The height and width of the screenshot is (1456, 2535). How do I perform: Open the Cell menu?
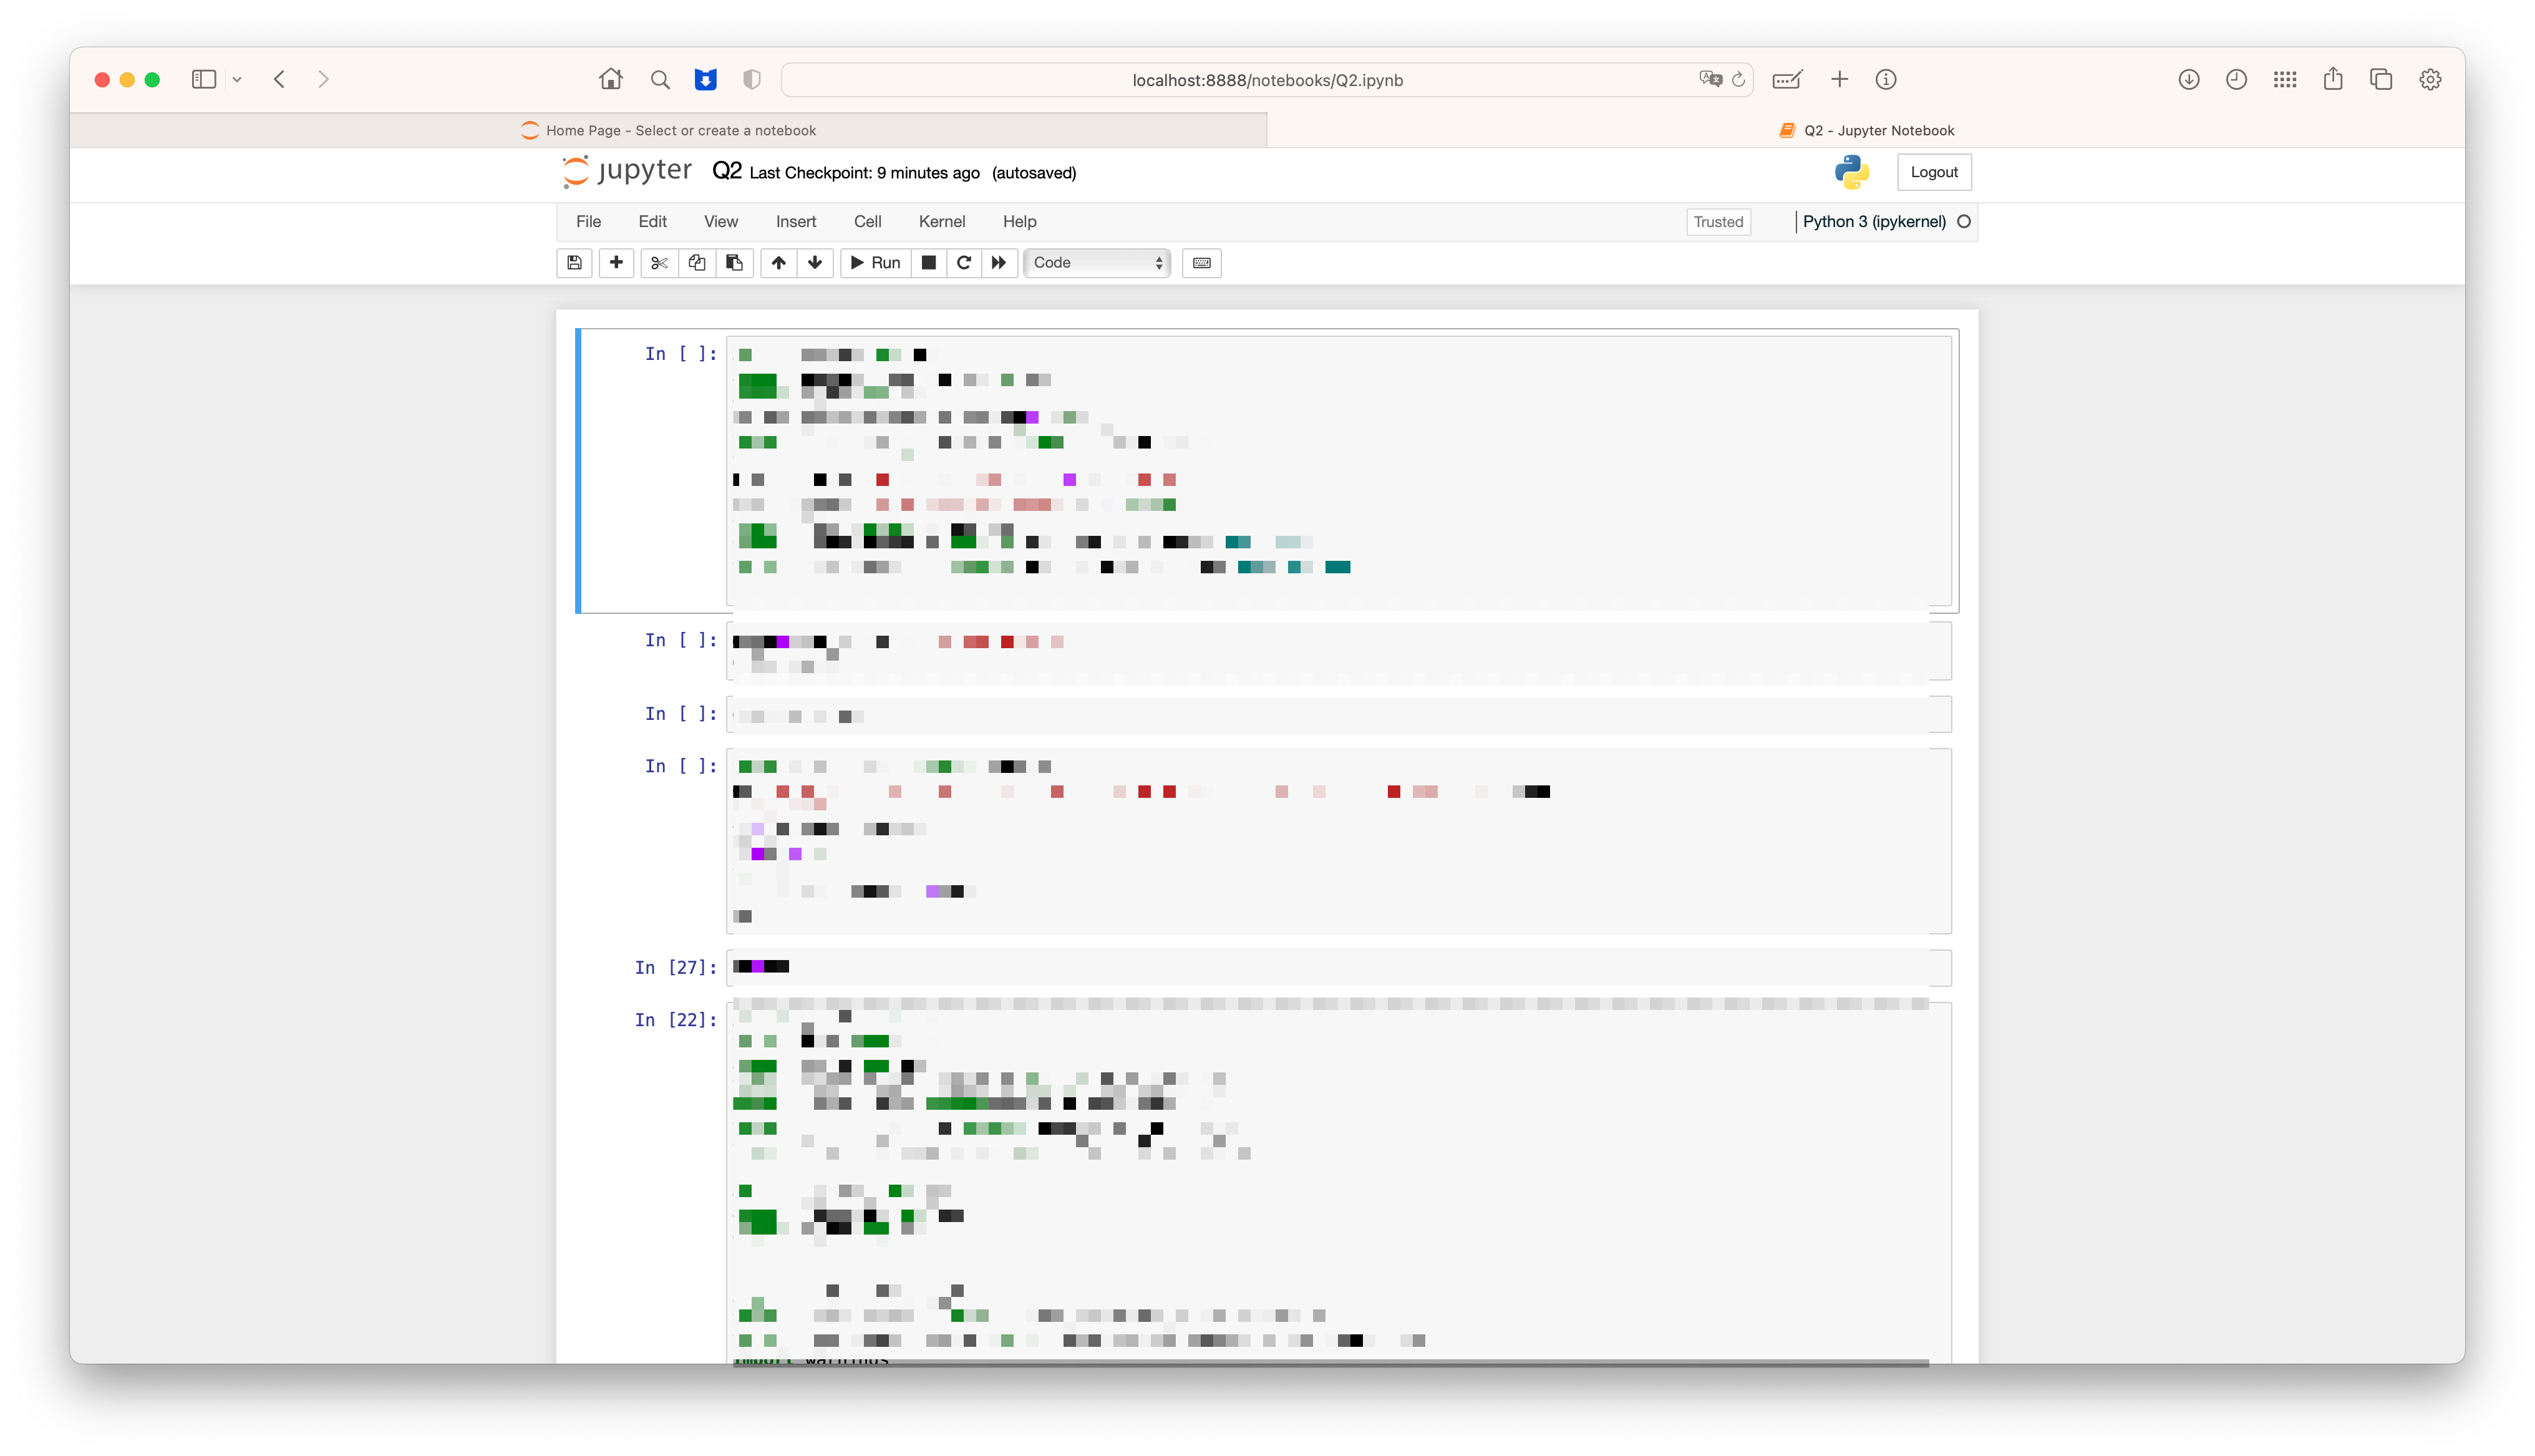click(x=866, y=221)
